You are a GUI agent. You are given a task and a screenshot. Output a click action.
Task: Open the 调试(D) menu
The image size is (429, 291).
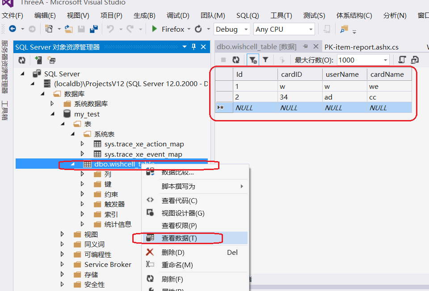pos(178,16)
